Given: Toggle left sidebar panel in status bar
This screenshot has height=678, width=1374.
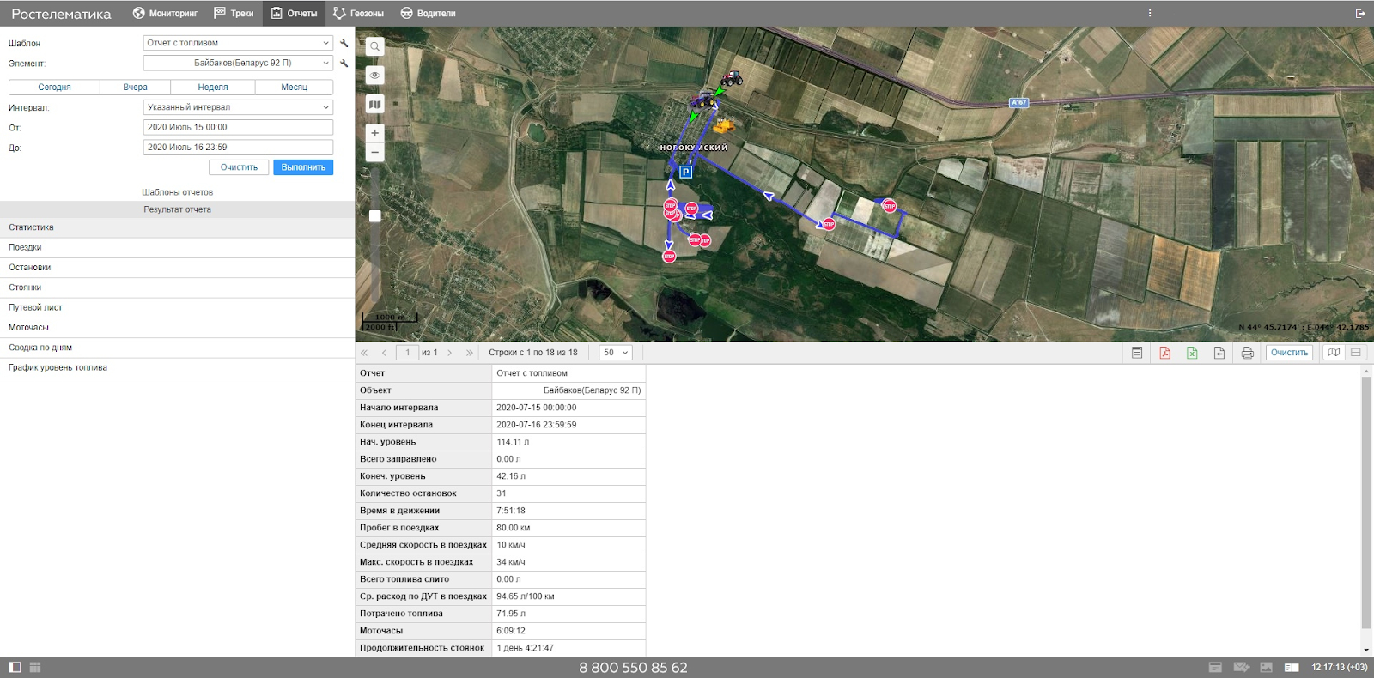Looking at the screenshot, I should (15, 667).
